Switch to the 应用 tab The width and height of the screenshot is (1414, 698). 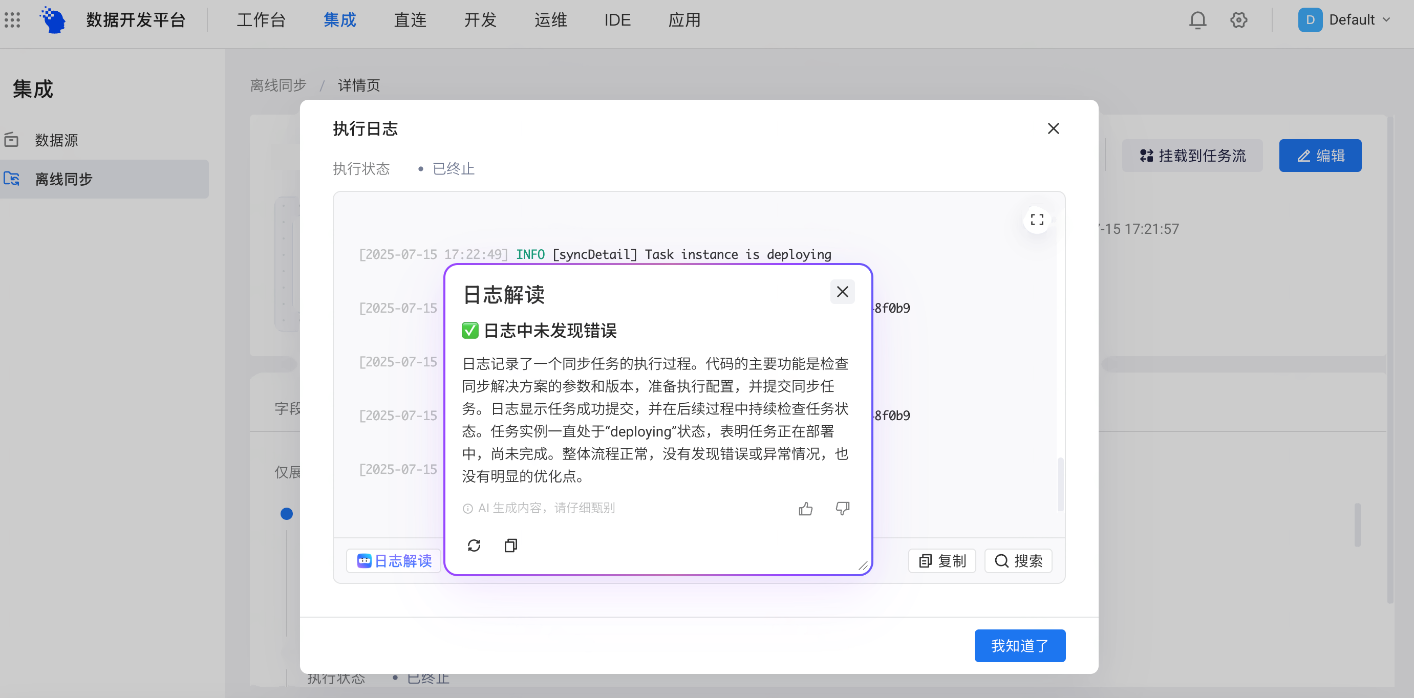click(x=684, y=20)
